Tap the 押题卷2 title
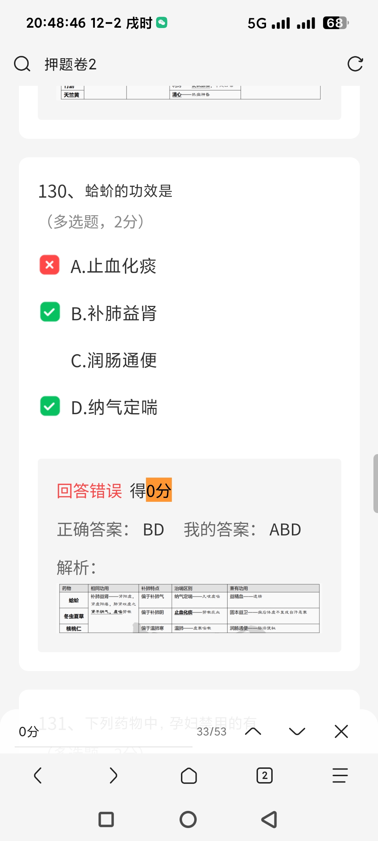The height and width of the screenshot is (841, 378). [70, 64]
